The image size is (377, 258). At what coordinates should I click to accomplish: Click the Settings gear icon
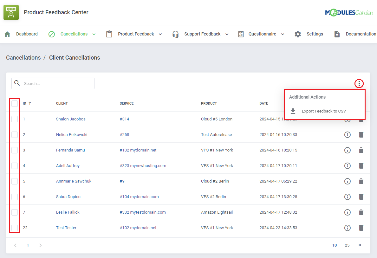point(298,34)
